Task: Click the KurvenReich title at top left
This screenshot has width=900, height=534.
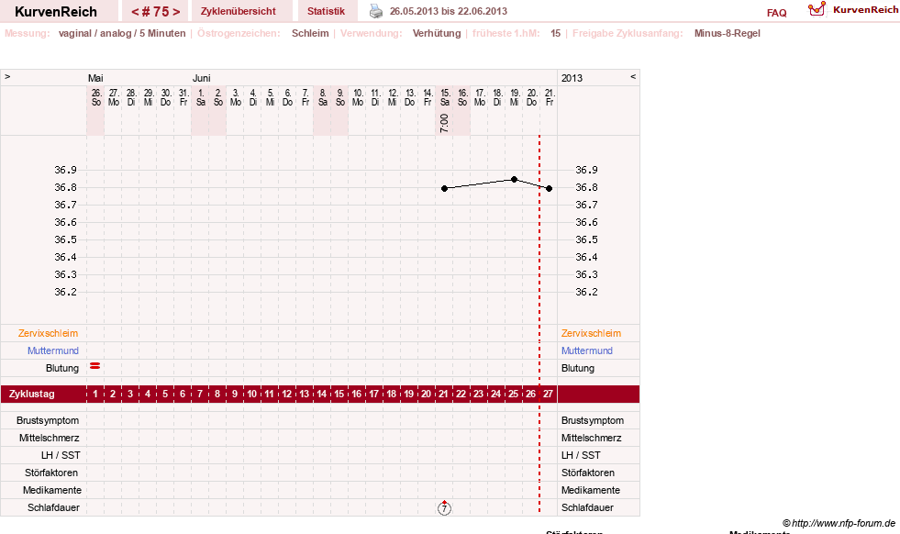Action: click(x=56, y=12)
